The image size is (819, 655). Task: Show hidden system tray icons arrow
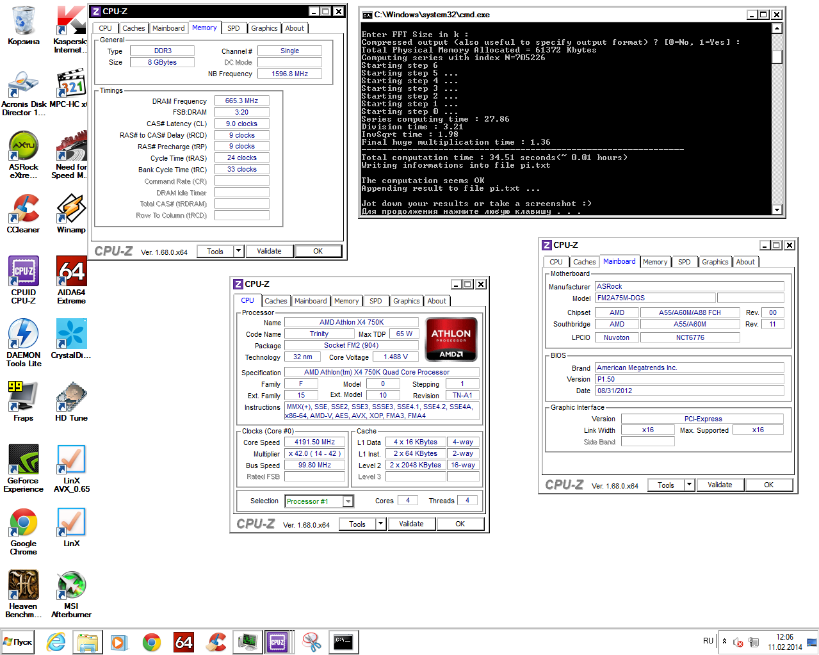click(724, 641)
